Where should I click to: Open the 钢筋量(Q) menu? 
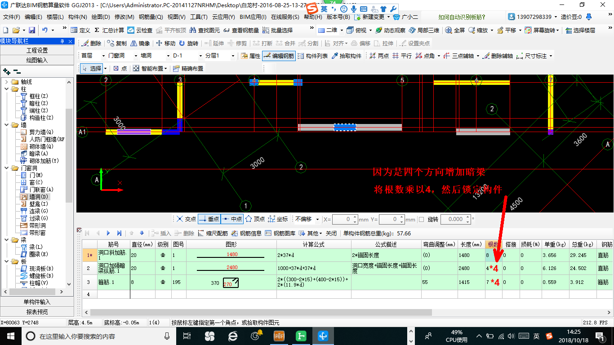(x=151, y=17)
